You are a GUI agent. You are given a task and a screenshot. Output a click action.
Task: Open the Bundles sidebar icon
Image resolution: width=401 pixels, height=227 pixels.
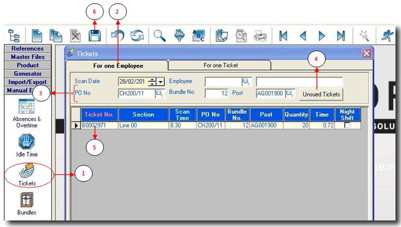point(27,203)
